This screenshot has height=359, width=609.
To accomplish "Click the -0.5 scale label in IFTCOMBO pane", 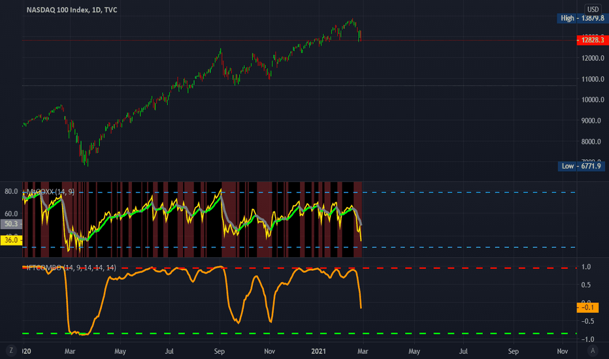I will [587, 321].
